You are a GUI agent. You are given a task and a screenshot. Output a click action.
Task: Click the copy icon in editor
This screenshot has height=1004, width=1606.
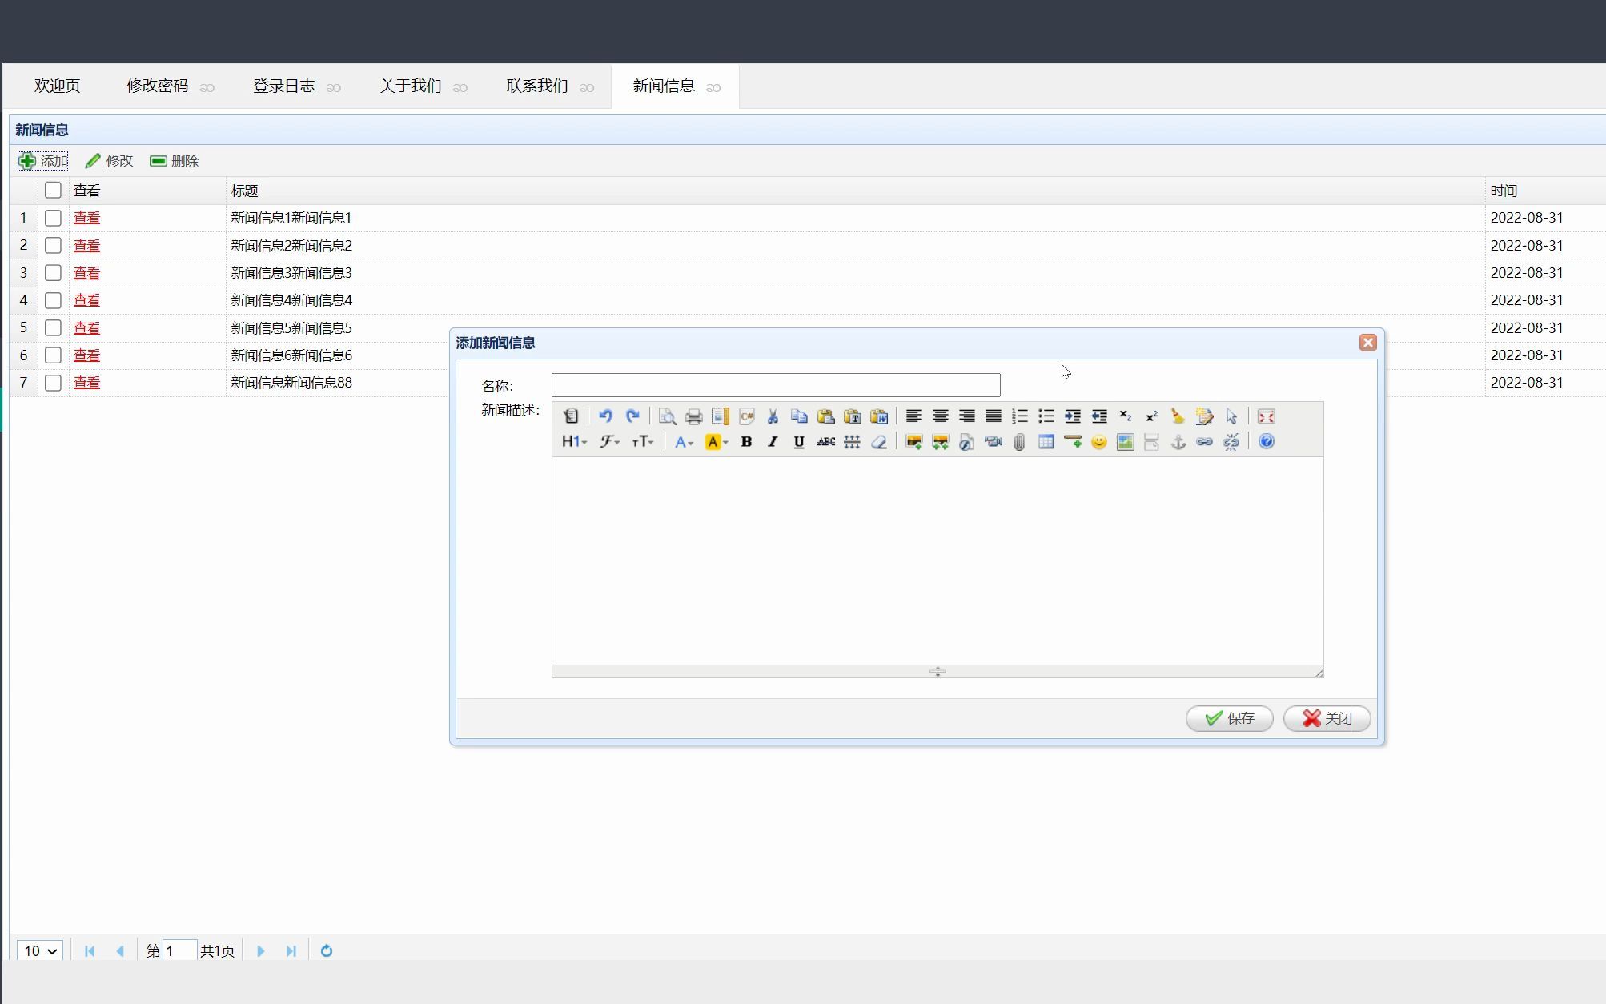799,416
